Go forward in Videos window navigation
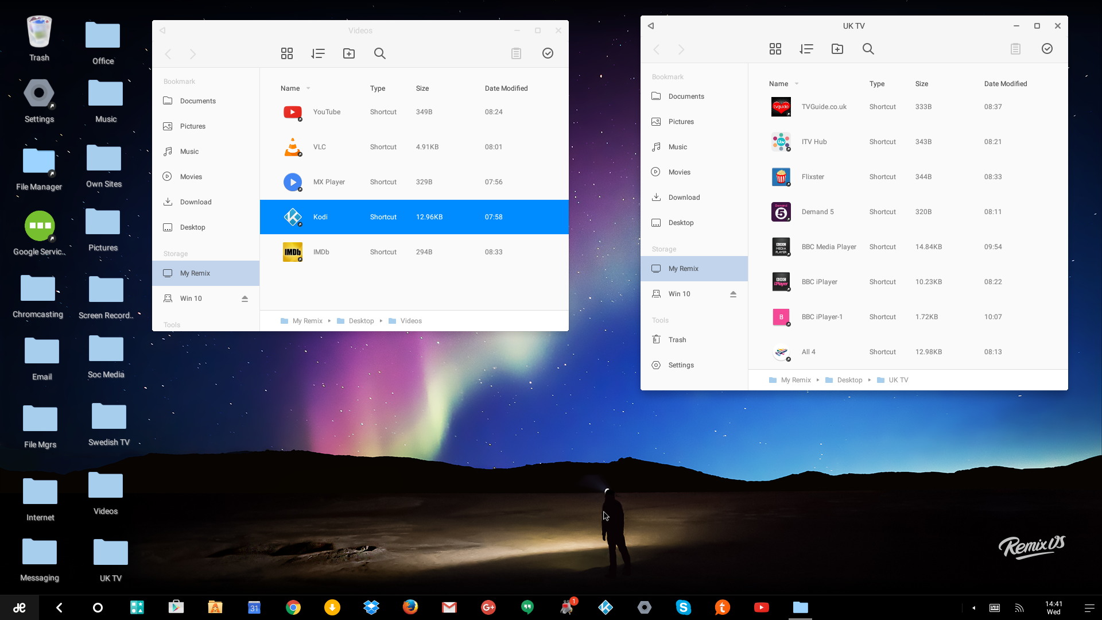 [x=193, y=54]
